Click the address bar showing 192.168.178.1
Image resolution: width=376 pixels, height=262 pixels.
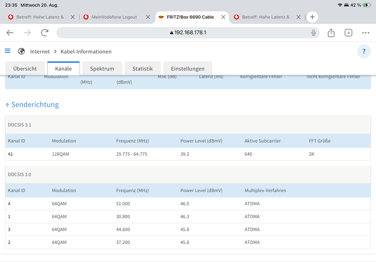pos(188,33)
